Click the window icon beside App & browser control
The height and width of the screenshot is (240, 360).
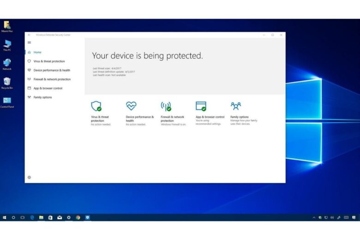point(29,88)
